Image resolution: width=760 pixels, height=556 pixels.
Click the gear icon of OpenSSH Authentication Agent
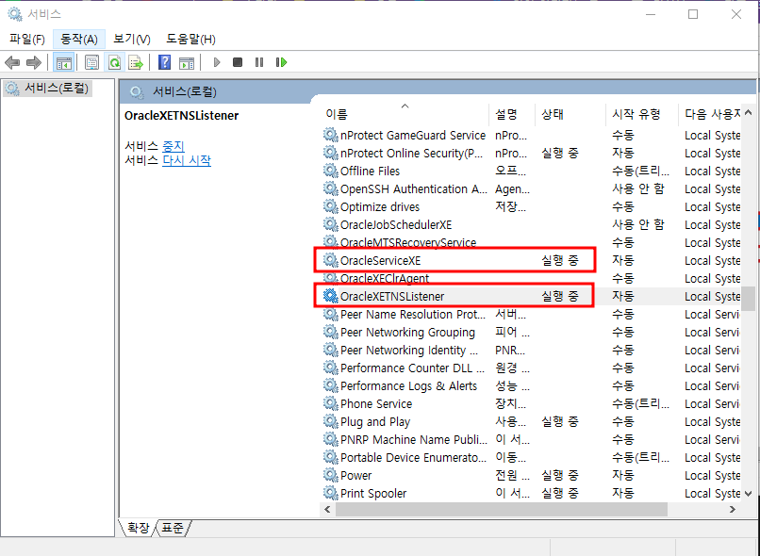tap(331, 188)
